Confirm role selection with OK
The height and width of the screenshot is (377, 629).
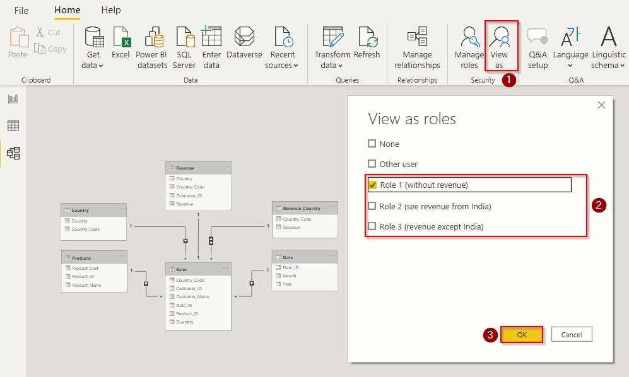pos(521,334)
